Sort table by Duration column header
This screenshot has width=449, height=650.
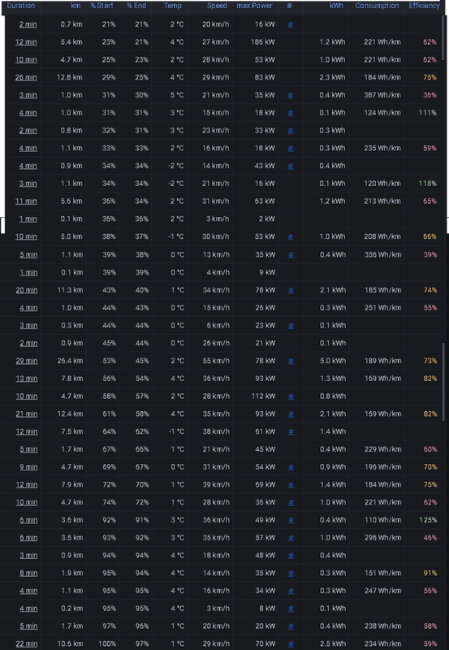[x=21, y=6]
